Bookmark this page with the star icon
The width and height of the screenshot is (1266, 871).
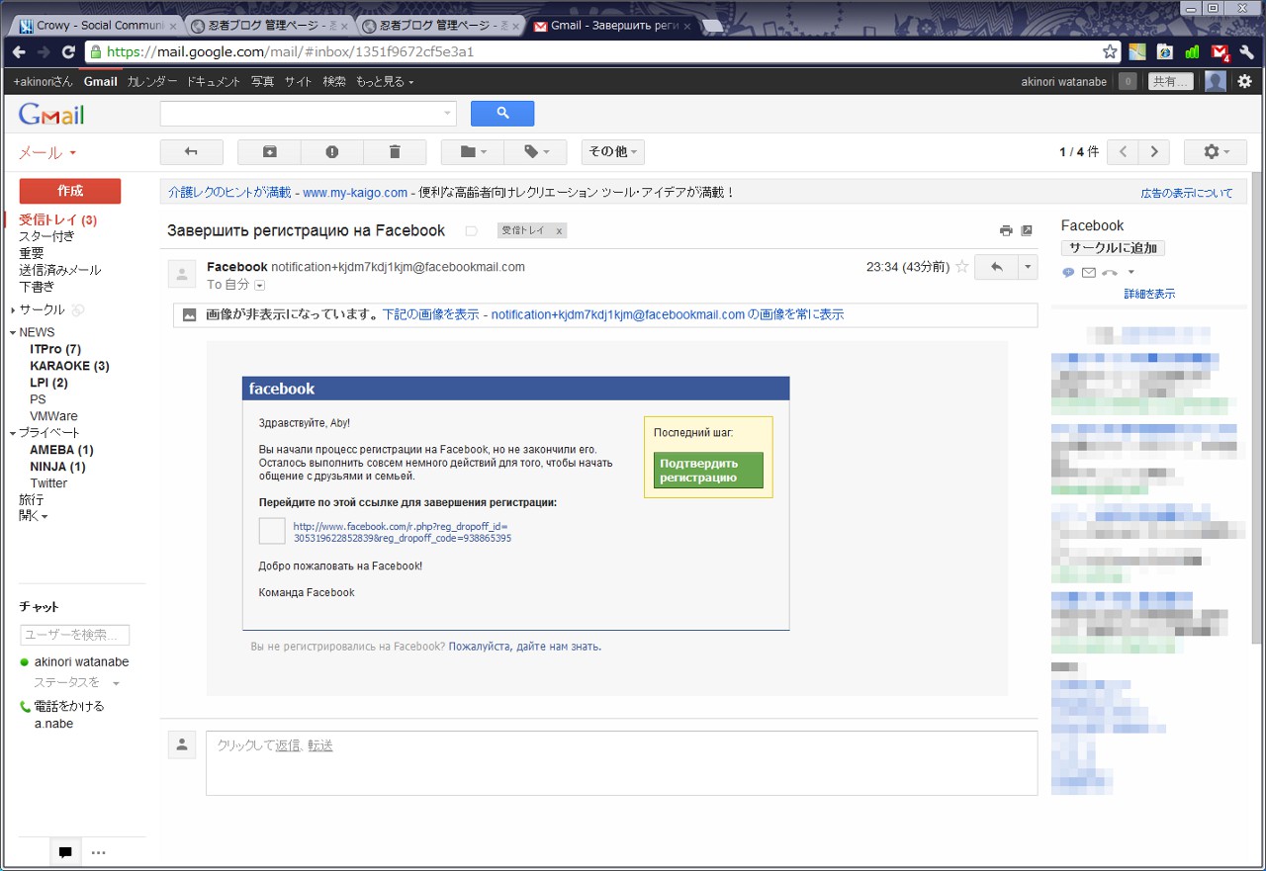pyautogui.click(x=1110, y=51)
